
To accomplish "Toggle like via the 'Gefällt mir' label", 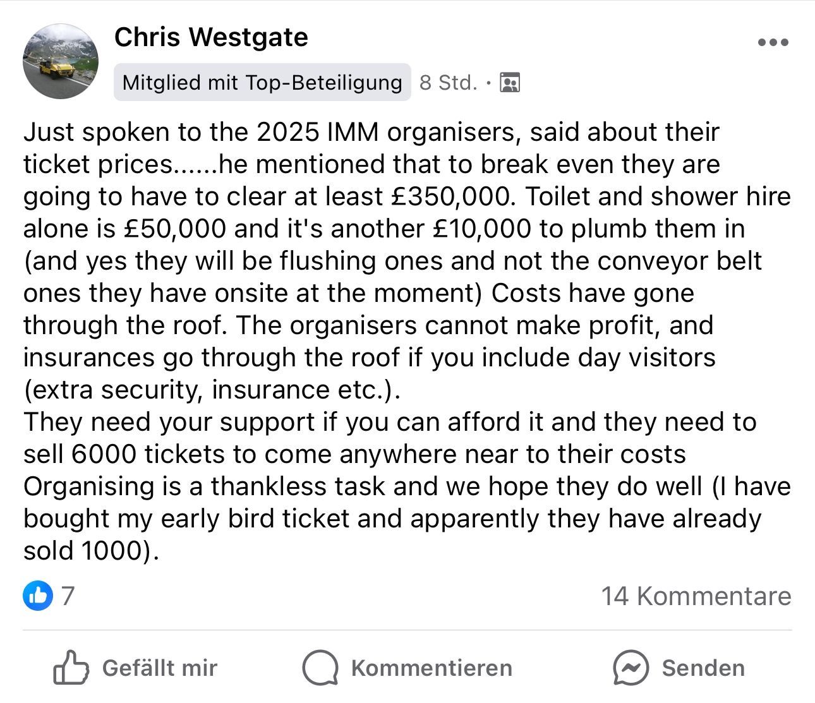I will [159, 668].
